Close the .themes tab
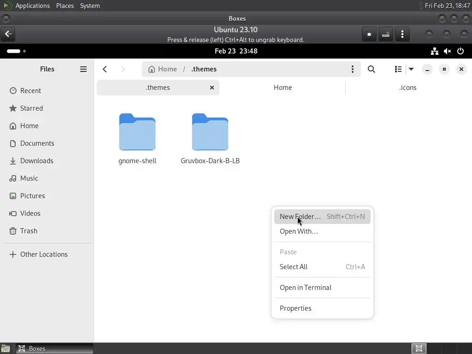Viewport: 472px width, 354px height. click(212, 88)
